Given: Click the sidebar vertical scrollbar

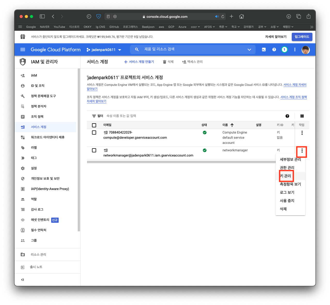Looking at the screenshot, I should [79, 150].
